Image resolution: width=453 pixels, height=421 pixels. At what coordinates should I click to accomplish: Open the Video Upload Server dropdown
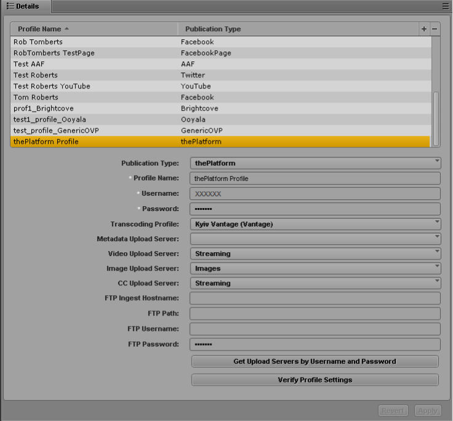[315, 253]
